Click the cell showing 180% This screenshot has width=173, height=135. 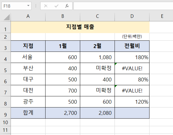[132, 57]
